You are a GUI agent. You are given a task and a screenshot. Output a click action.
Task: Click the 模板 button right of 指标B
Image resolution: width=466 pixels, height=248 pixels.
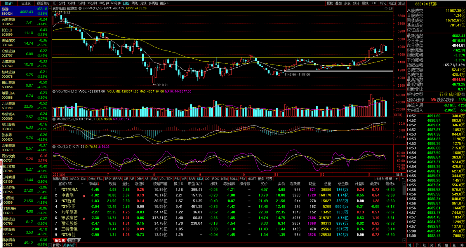pyautogui.click(x=389, y=179)
